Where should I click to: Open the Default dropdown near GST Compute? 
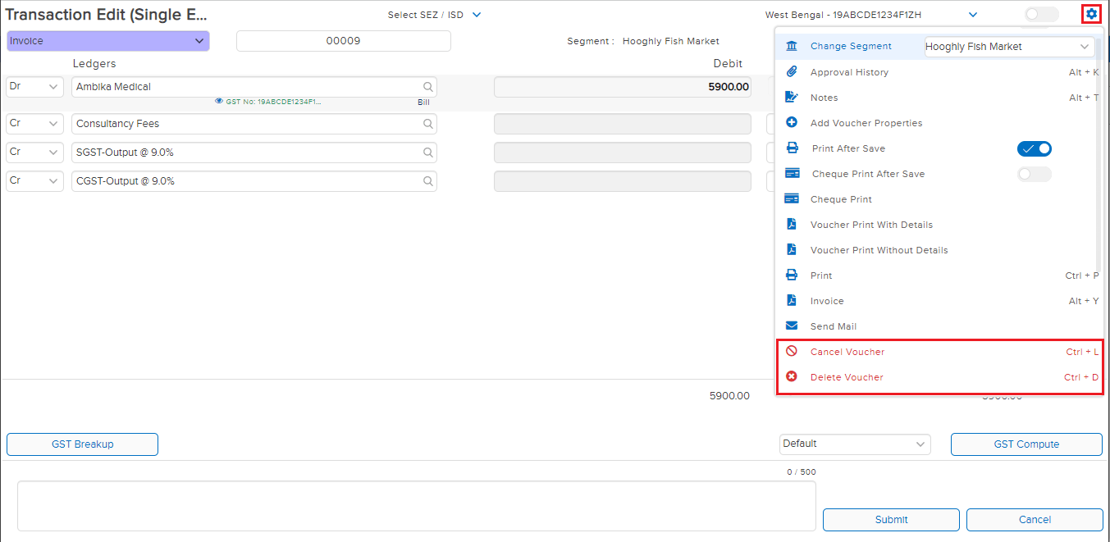(x=854, y=444)
